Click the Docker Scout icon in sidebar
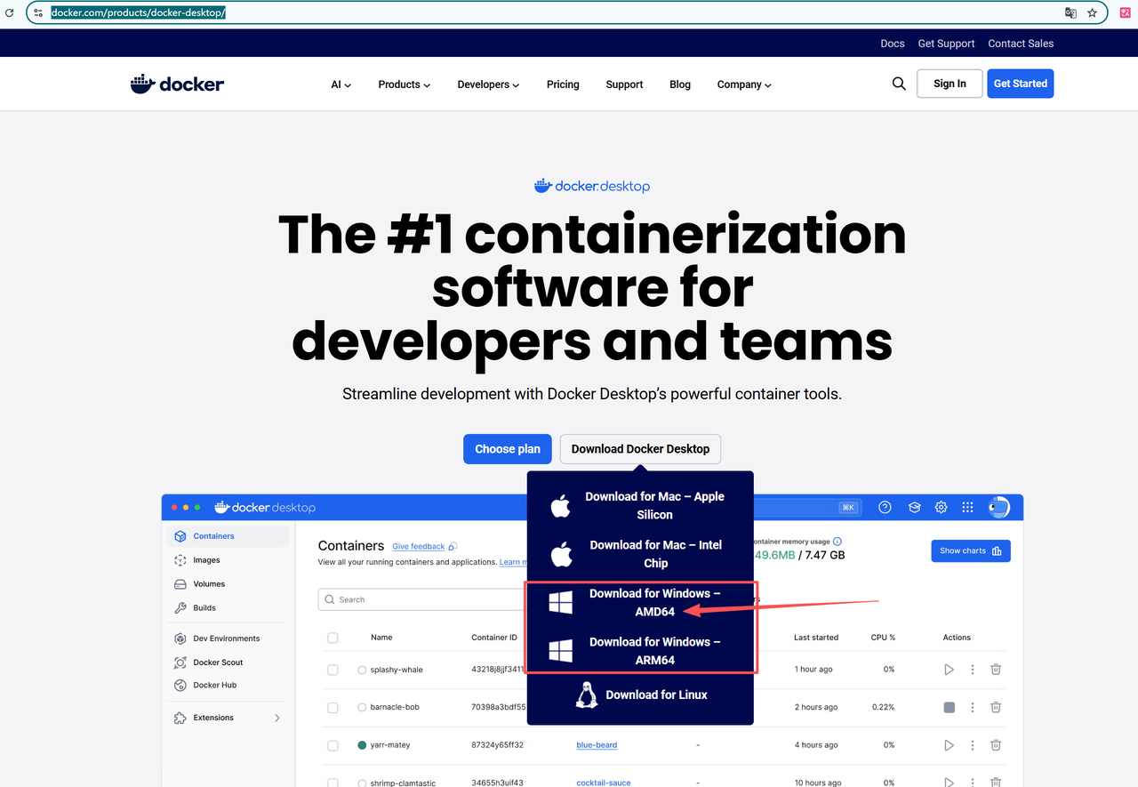This screenshot has width=1138, height=787. pos(180,663)
